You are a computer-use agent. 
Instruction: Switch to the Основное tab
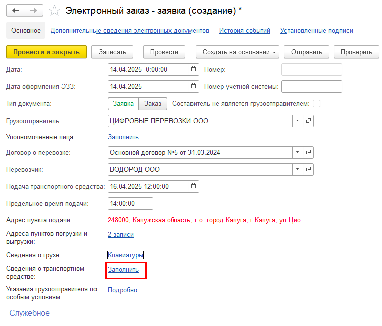26,31
